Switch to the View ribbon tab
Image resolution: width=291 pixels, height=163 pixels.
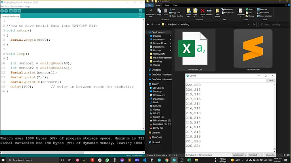point(175,5)
